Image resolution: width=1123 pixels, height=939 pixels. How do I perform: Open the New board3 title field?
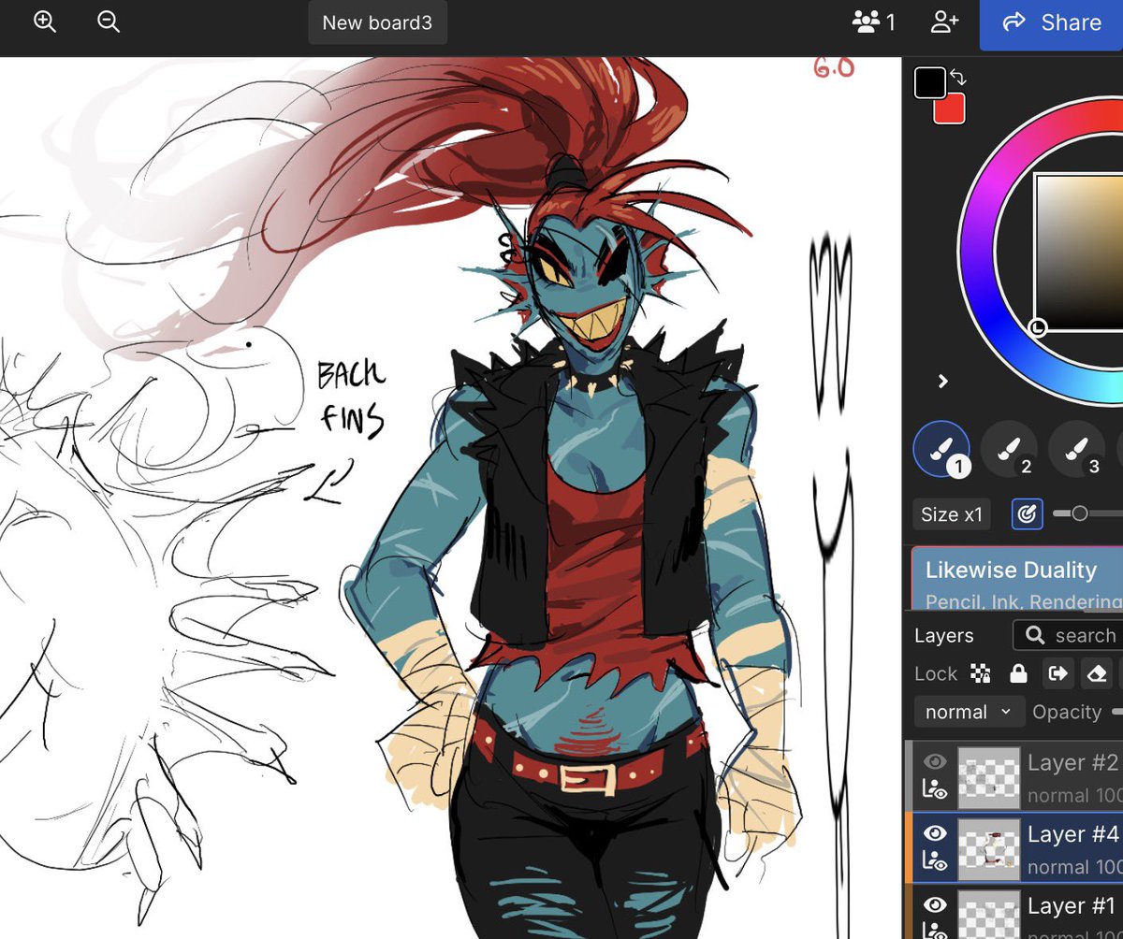tap(377, 22)
